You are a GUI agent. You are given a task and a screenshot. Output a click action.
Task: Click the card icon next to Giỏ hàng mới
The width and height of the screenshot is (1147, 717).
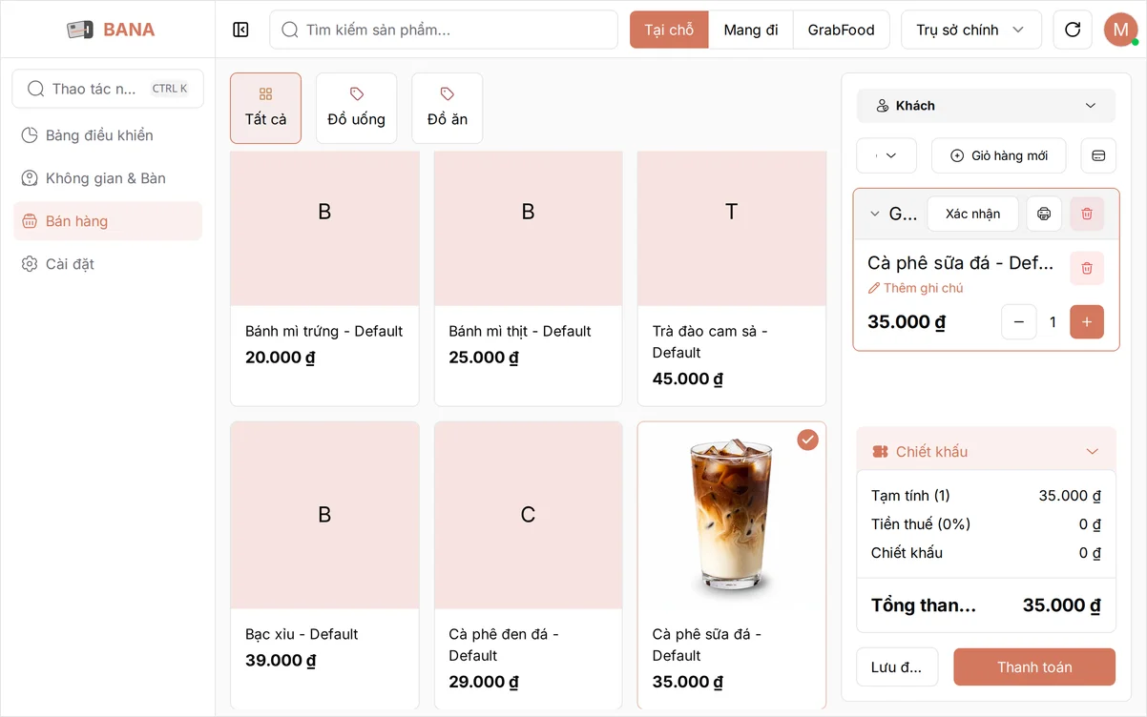coord(1098,155)
